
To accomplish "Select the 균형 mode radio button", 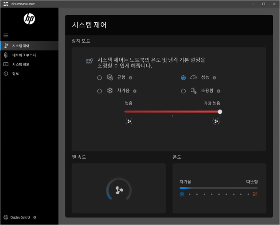I will click(x=100, y=78).
